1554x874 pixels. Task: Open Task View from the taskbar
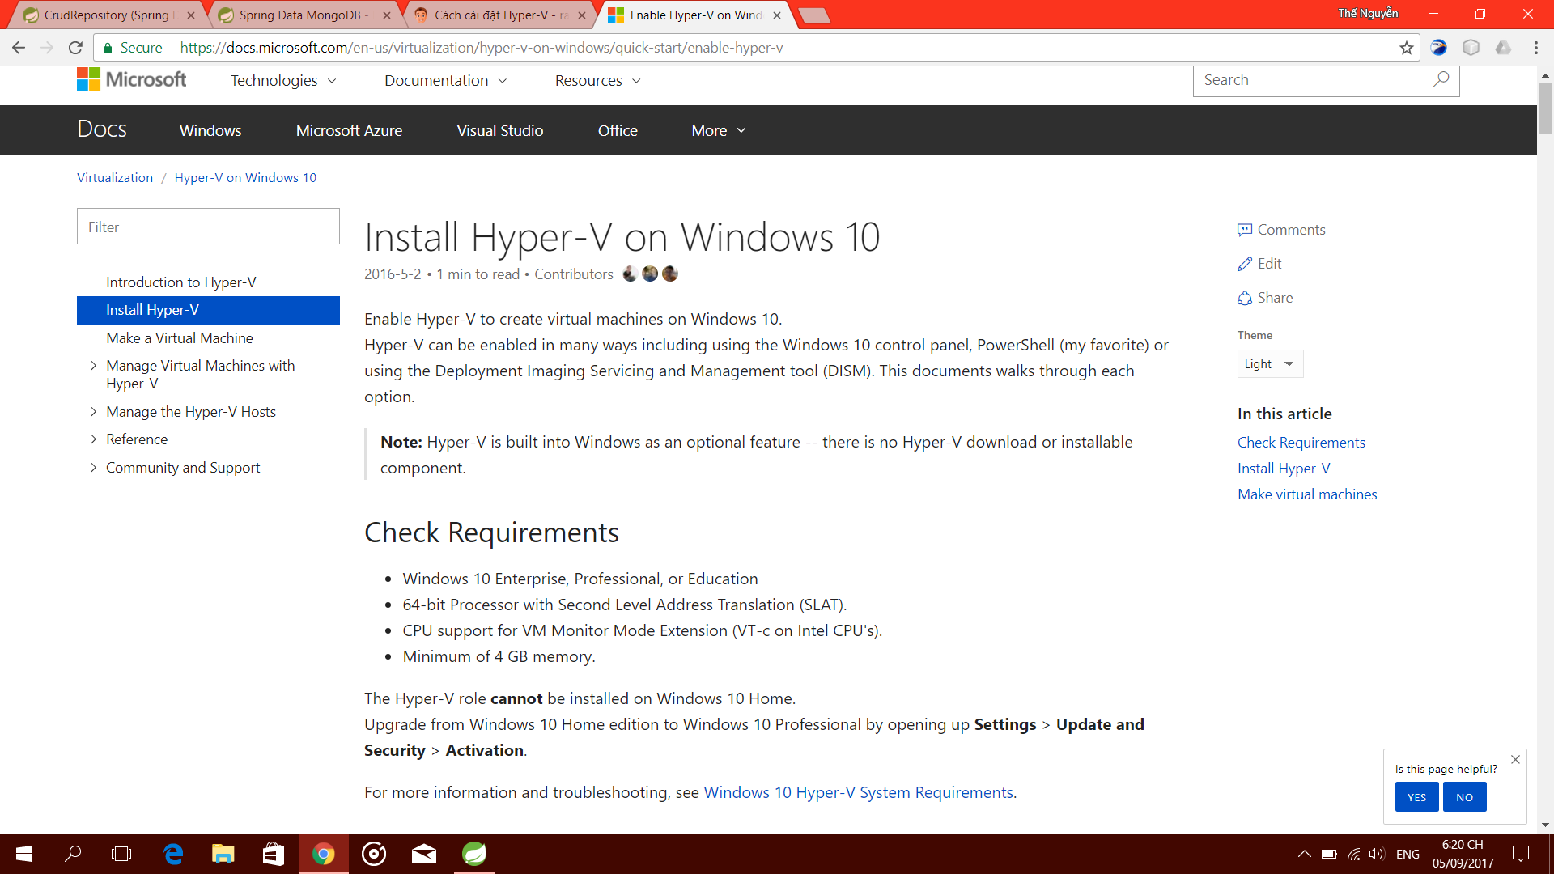(121, 854)
